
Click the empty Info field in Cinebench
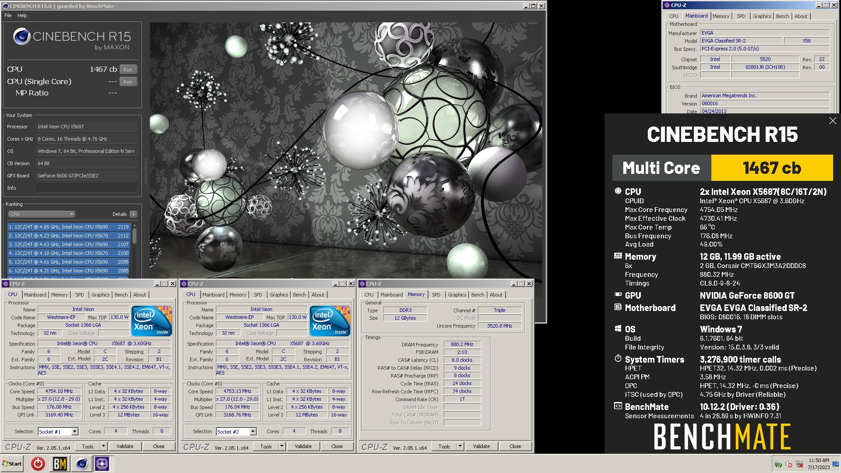[x=86, y=188]
